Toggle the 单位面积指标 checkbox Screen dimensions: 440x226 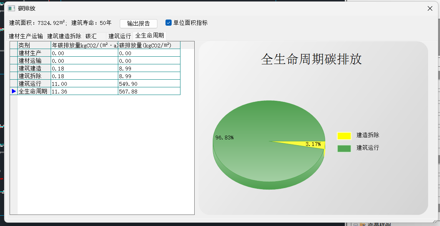pyautogui.click(x=168, y=23)
